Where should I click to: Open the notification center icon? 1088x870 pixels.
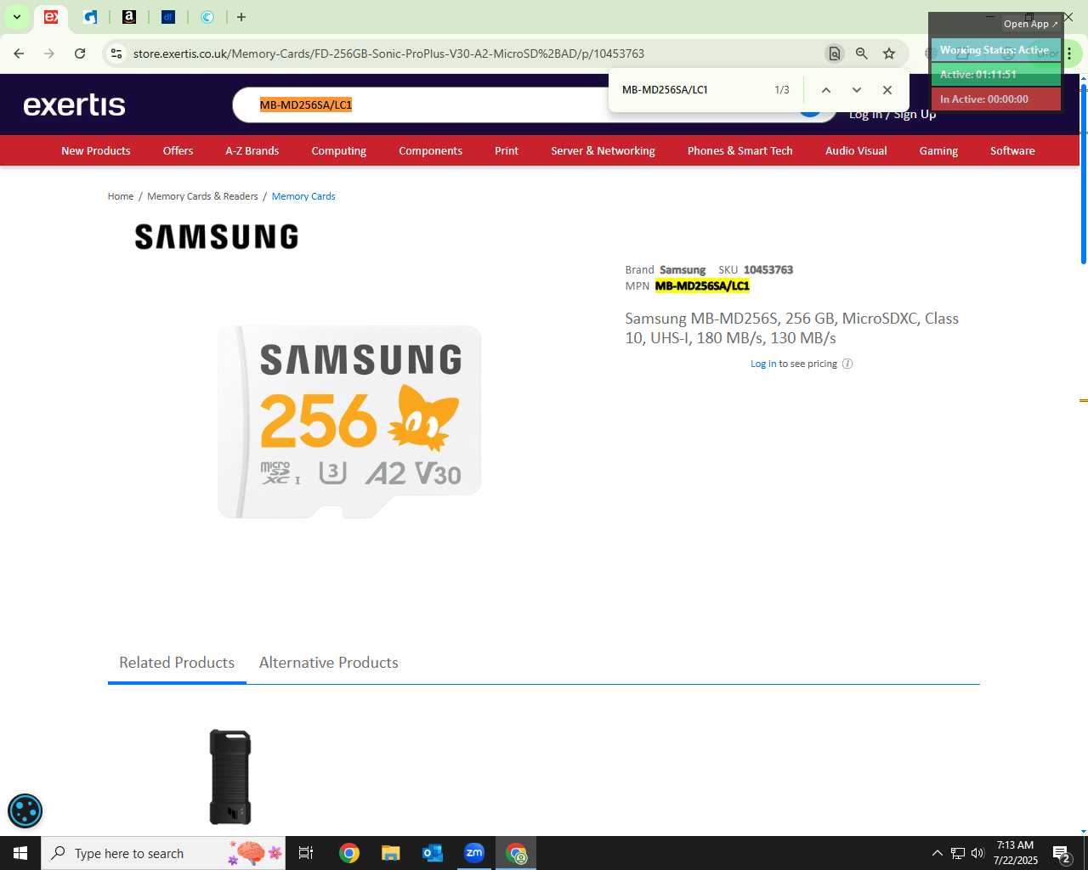point(1061,853)
